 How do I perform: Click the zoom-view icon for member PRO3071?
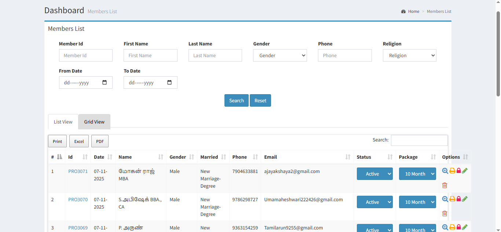point(445,171)
